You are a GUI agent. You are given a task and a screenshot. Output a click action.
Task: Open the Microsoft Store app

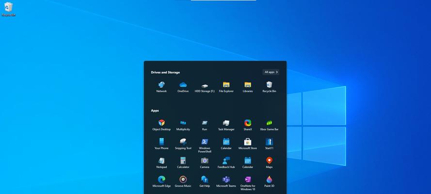pyautogui.click(x=248, y=144)
